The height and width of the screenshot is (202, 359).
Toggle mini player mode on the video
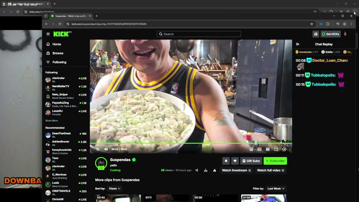[251, 149]
